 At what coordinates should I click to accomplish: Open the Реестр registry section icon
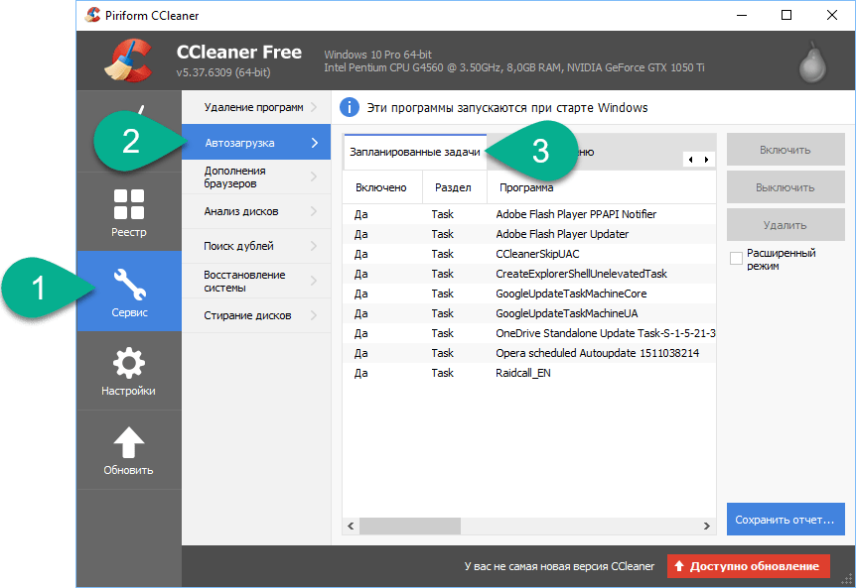(x=129, y=204)
